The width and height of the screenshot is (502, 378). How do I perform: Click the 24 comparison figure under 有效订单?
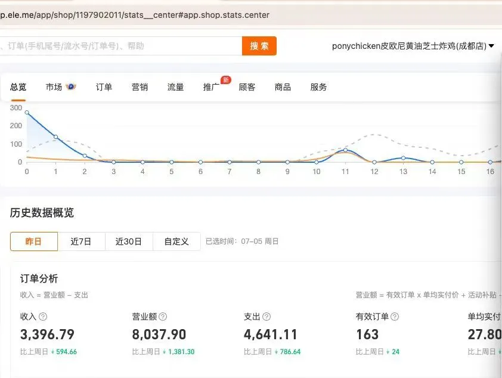pyautogui.click(x=396, y=352)
